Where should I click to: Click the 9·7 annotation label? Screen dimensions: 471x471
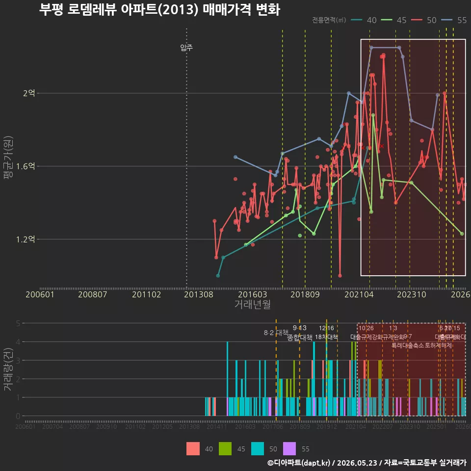(408, 337)
